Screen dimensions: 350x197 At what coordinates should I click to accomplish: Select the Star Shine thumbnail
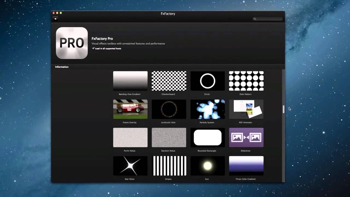click(x=130, y=166)
